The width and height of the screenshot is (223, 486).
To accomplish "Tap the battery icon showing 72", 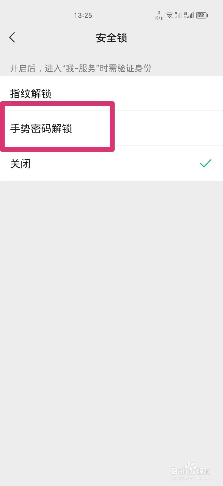I will pyautogui.click(x=201, y=15).
